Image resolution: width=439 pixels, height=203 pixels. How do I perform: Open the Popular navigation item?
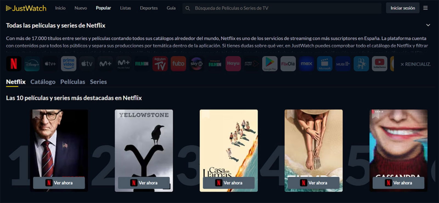pos(103,8)
